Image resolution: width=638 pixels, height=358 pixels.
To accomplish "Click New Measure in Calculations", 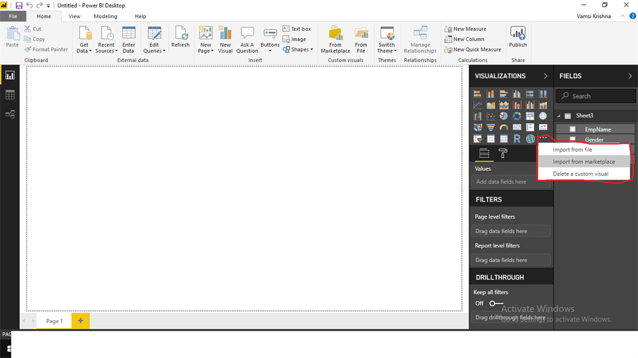I will point(465,29).
